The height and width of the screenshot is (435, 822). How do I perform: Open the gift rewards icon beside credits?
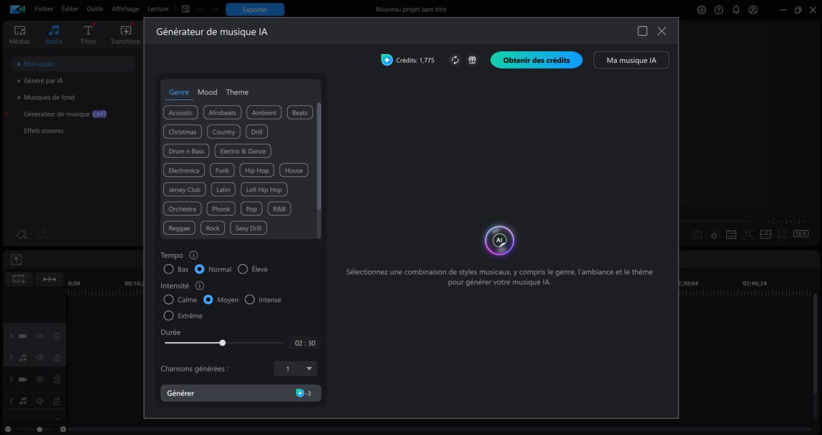click(x=472, y=60)
